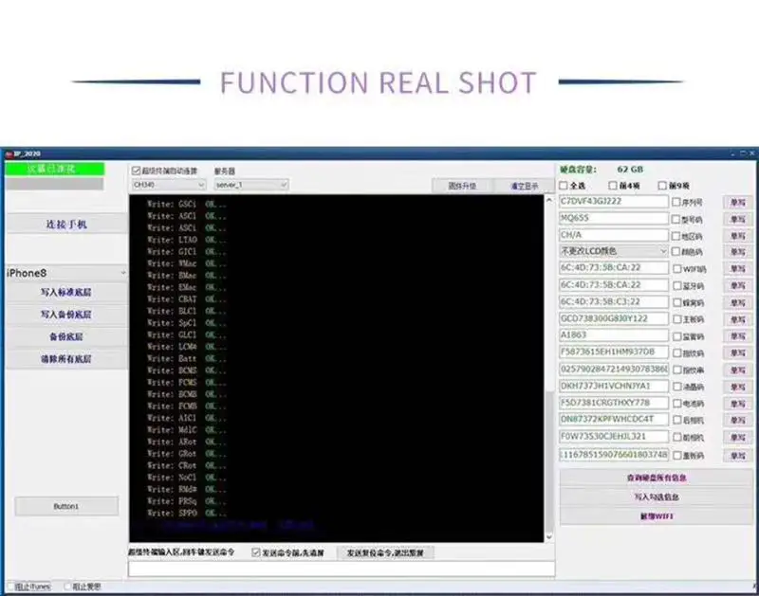Click 单写 button in the MQ6S5 row
The image size is (759, 596).
pyautogui.click(x=738, y=220)
